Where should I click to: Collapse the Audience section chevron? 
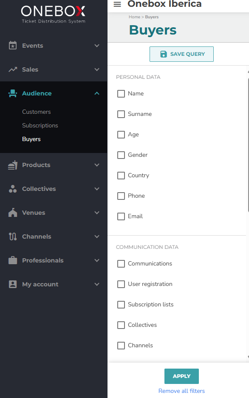point(96,93)
